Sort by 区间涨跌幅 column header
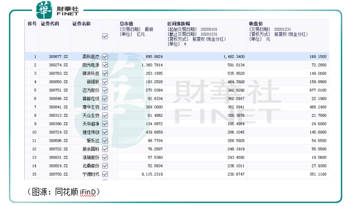The image size is (350, 206). point(179,24)
